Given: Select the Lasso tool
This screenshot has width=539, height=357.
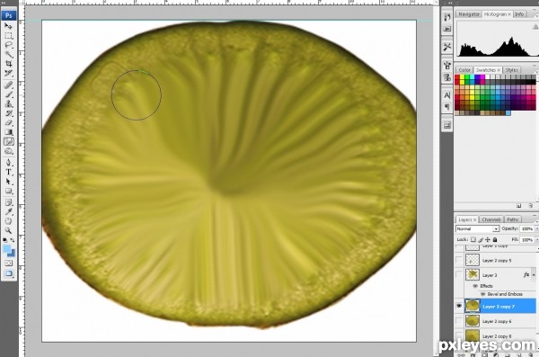Looking at the screenshot, I should 9,45.
